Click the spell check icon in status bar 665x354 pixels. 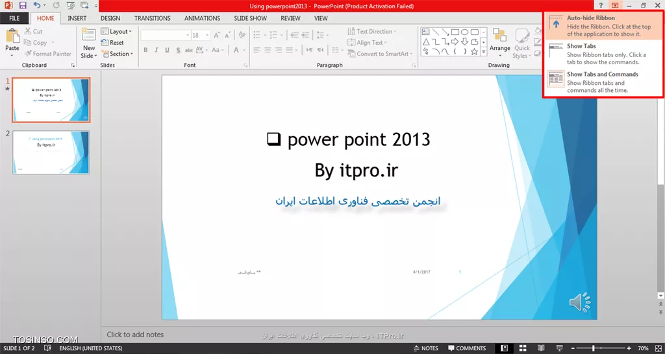click(x=48, y=348)
